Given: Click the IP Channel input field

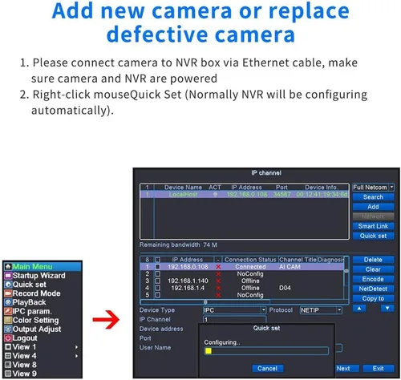Looking at the screenshot, I should (234, 320).
